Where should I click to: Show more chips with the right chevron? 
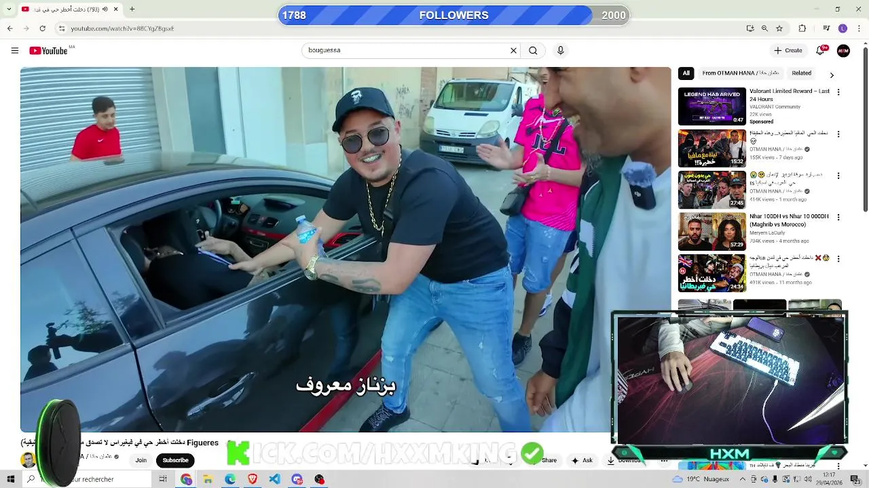832,75
